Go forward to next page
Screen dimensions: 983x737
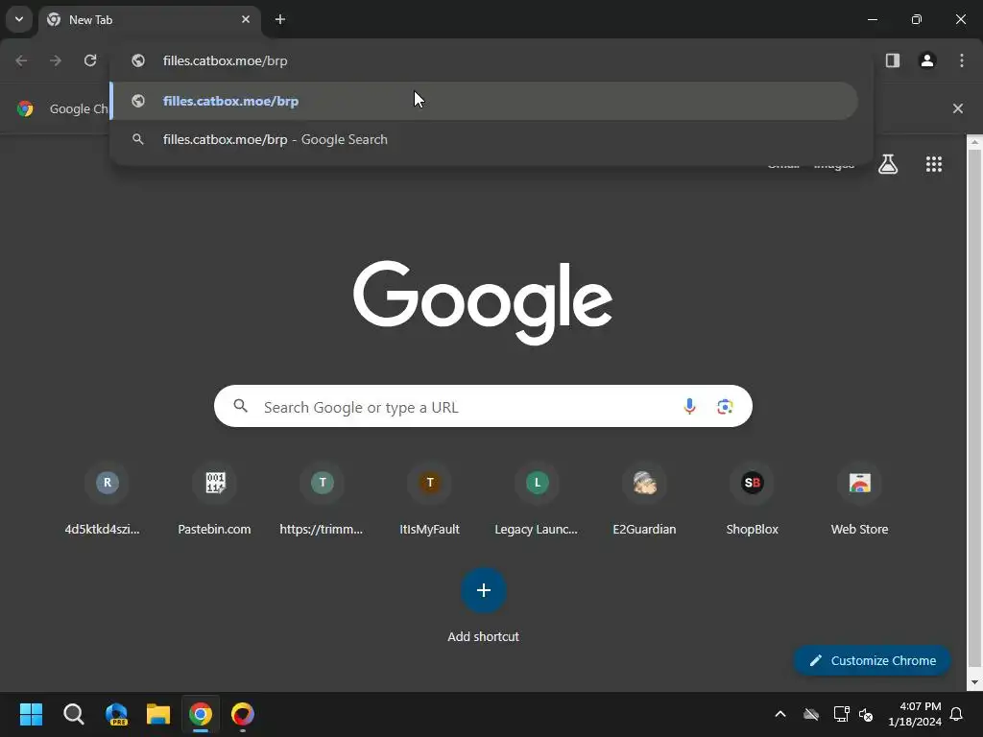click(x=56, y=60)
